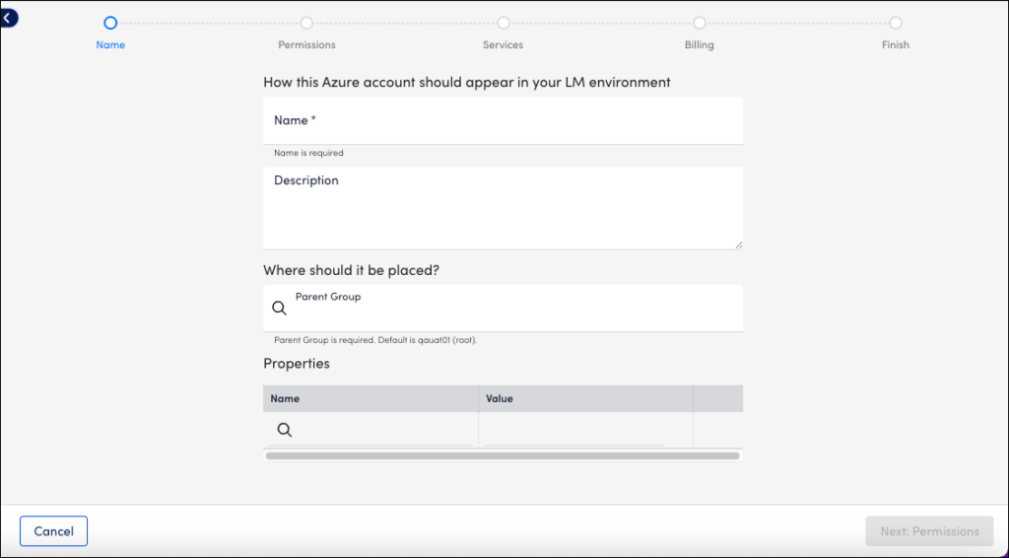Focus the property Value input cell
Screen dimensions: 1009x558
tap(574, 430)
